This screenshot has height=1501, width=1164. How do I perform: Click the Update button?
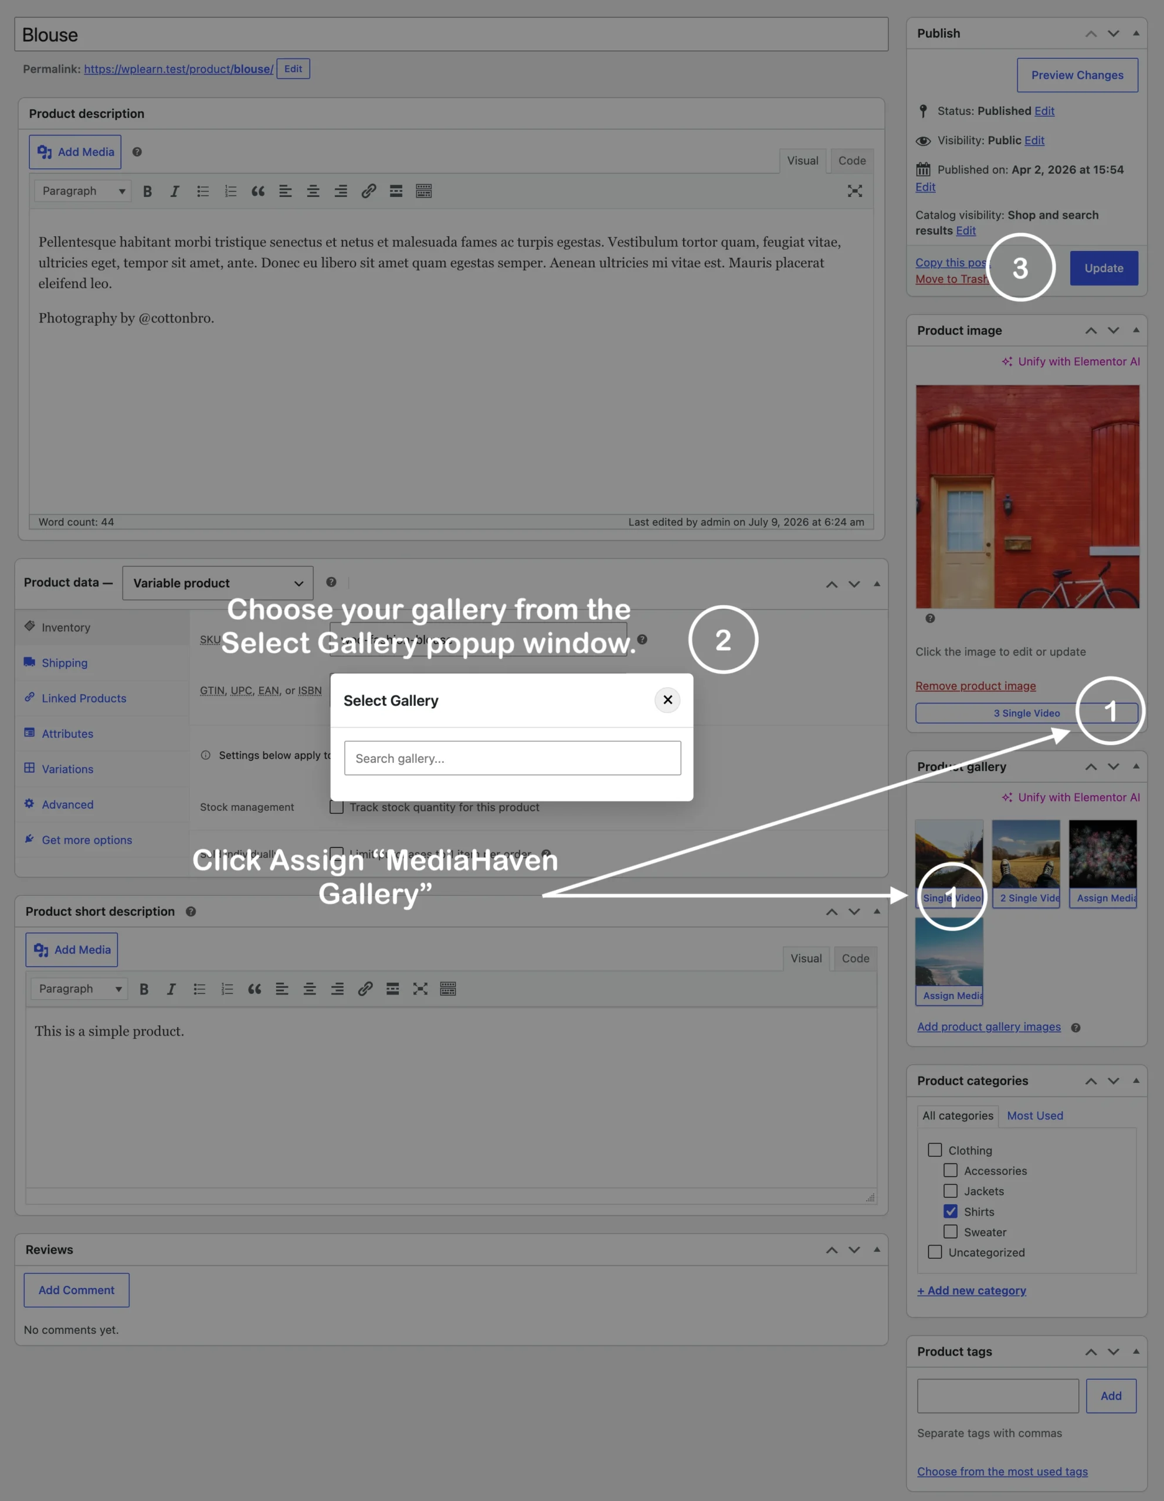point(1104,268)
